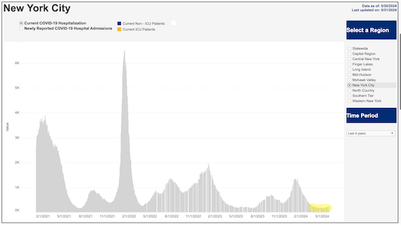
Task: Click the dropdown arrow of Time Period selector
Action: [392, 133]
